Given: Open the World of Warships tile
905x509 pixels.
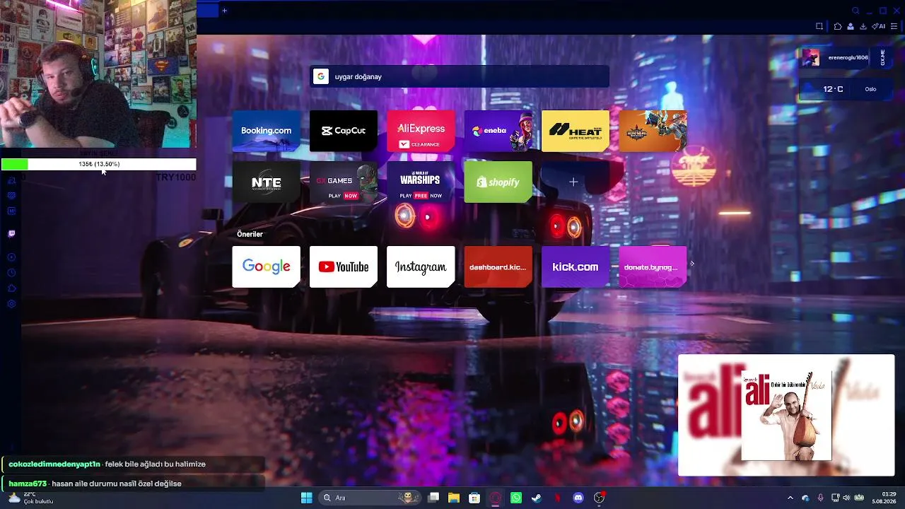Looking at the screenshot, I should tap(421, 182).
